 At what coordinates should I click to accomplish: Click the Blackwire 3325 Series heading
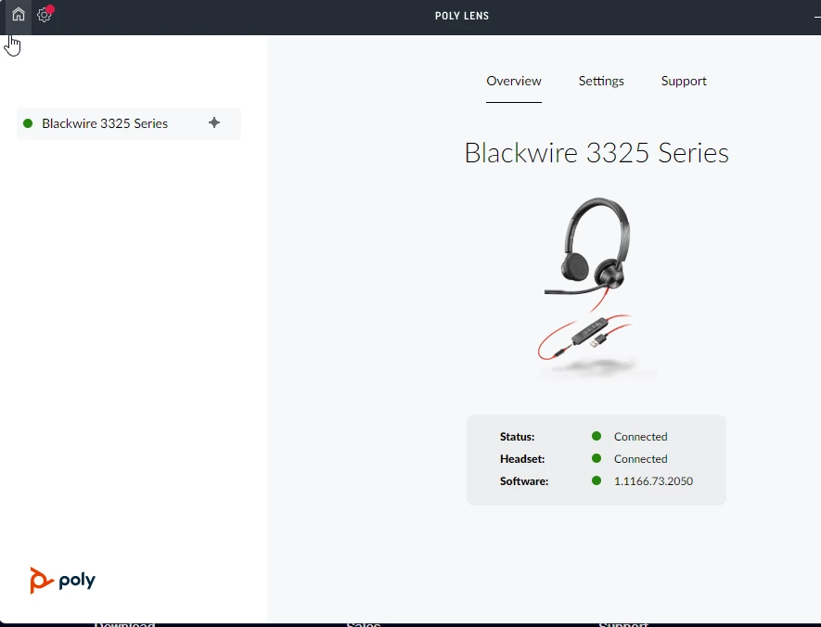[x=597, y=153]
